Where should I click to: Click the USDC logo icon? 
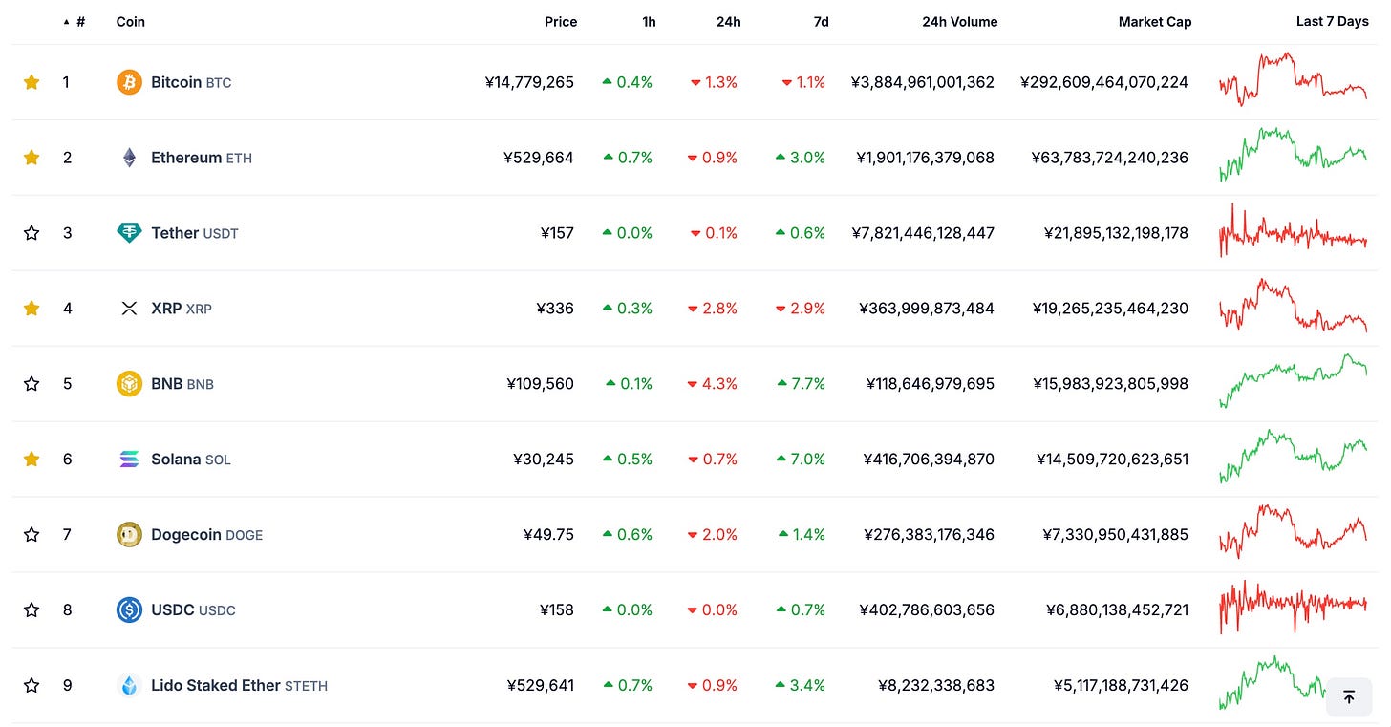[x=129, y=610]
